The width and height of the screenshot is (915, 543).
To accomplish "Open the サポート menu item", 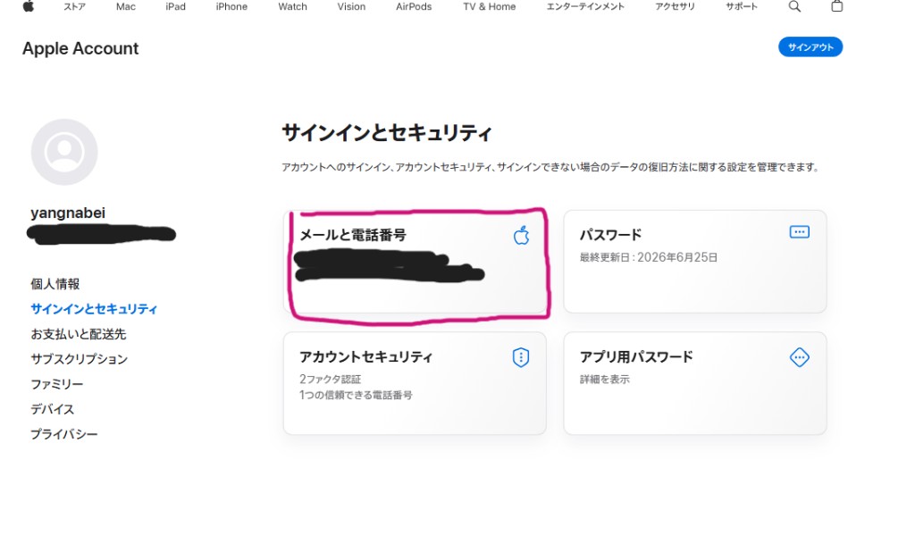I will pos(742,7).
